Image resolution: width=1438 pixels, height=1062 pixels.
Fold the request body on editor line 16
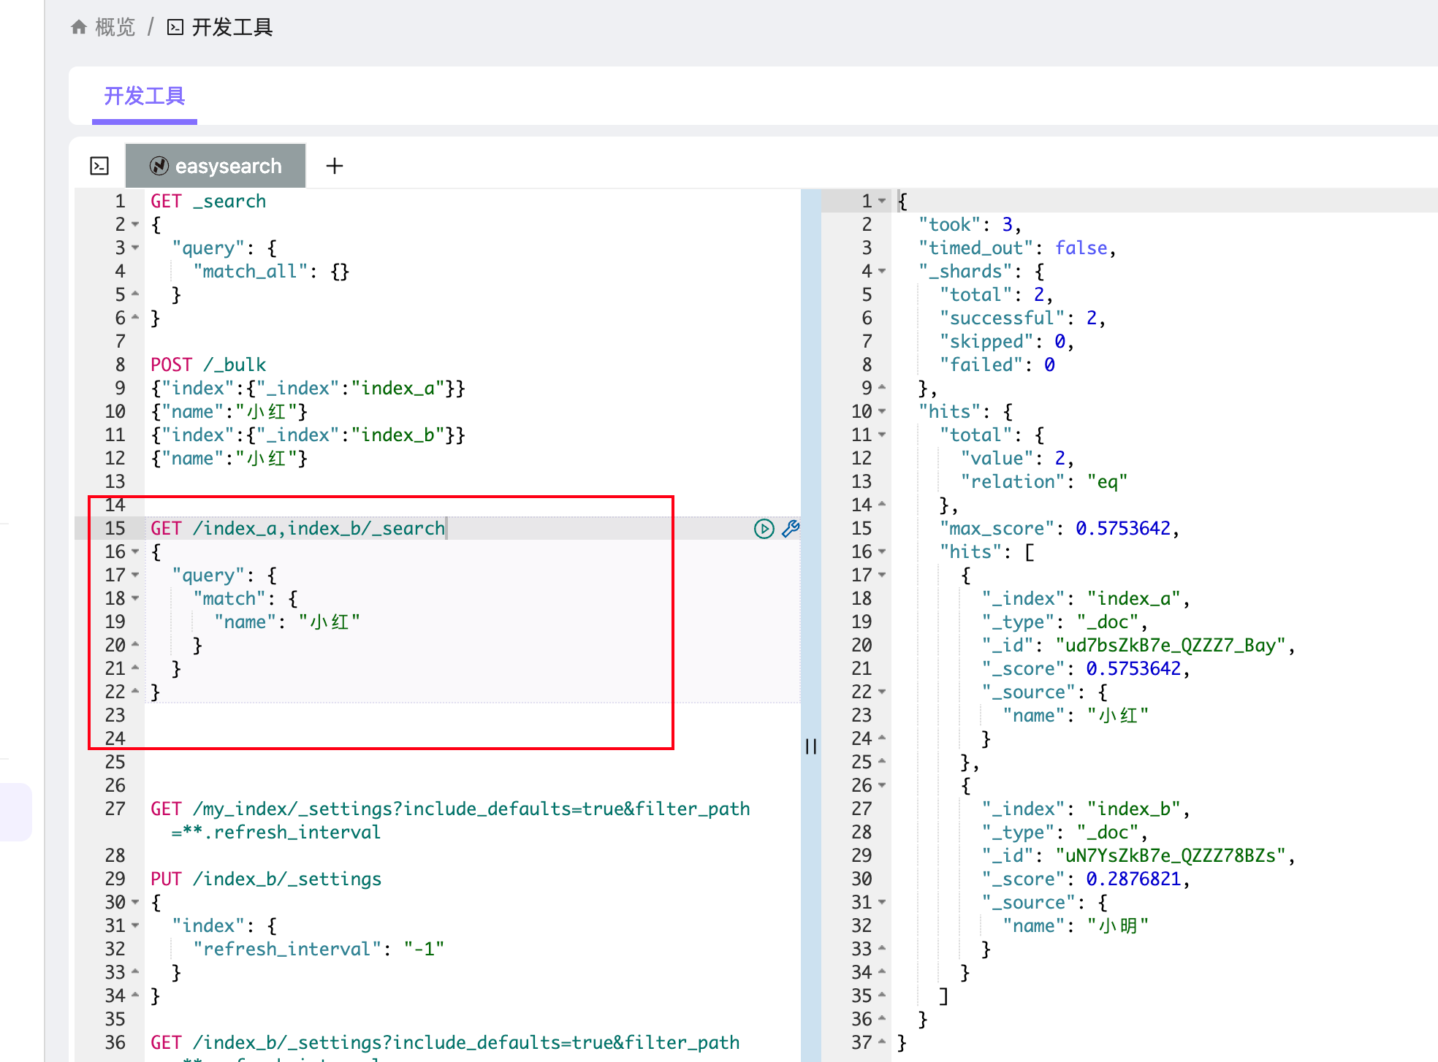point(135,552)
